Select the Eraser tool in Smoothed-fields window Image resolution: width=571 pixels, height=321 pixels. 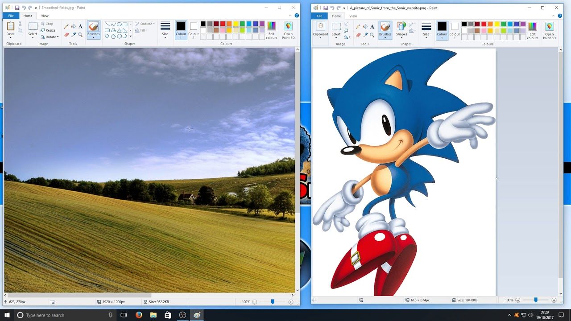pyautogui.click(x=66, y=34)
